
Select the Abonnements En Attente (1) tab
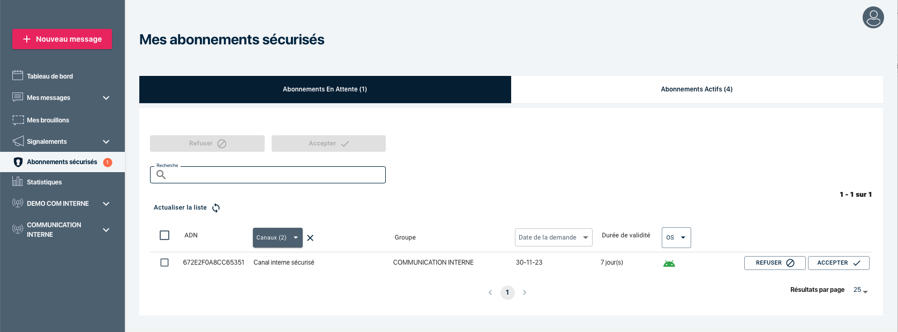[325, 89]
